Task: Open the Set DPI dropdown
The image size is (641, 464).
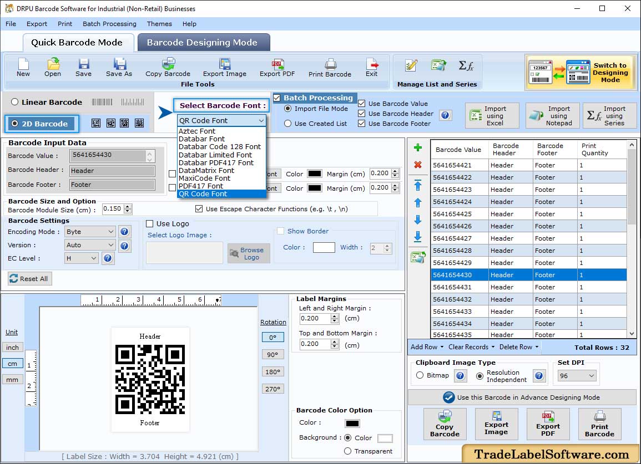Action: click(577, 376)
